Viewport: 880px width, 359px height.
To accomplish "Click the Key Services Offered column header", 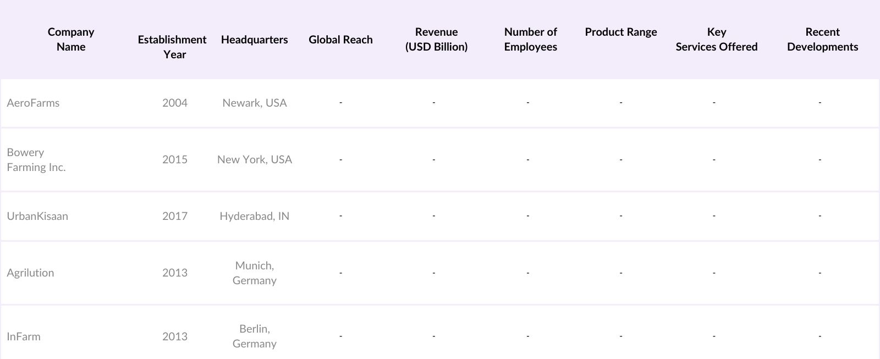I will 717,39.
